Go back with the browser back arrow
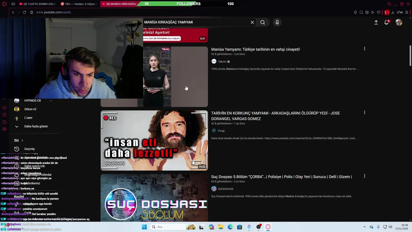 13,12
